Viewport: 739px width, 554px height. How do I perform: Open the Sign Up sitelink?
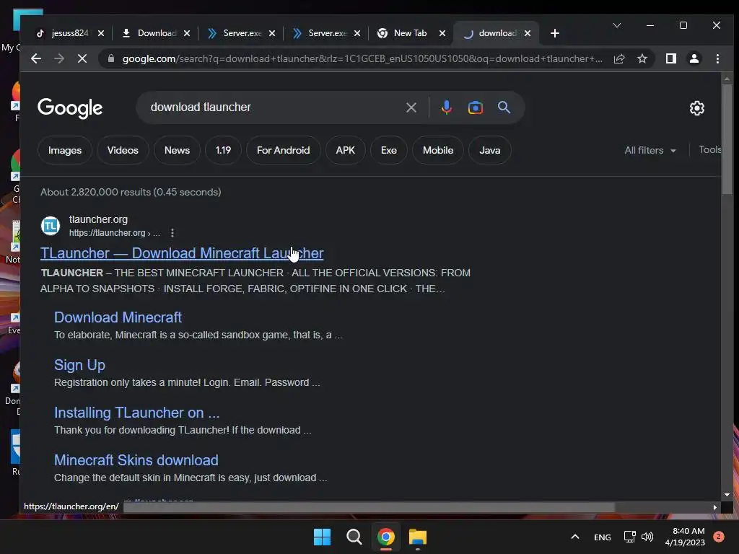[79, 365]
